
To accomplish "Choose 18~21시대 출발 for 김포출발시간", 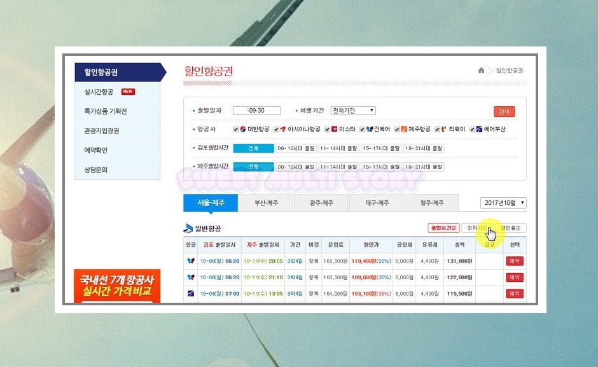I will click(424, 148).
